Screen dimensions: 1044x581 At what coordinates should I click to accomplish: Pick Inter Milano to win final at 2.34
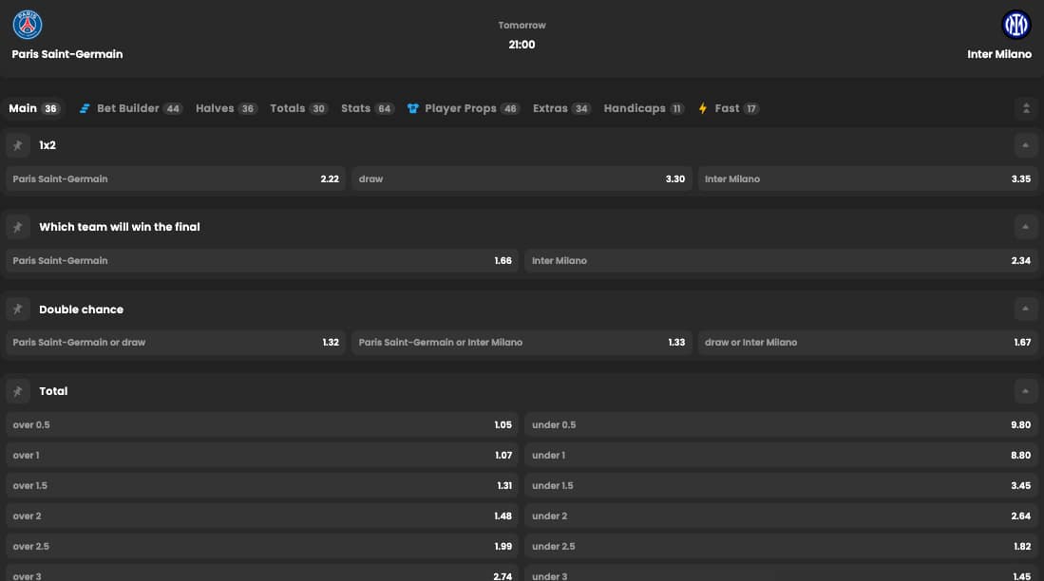pyautogui.click(x=781, y=261)
